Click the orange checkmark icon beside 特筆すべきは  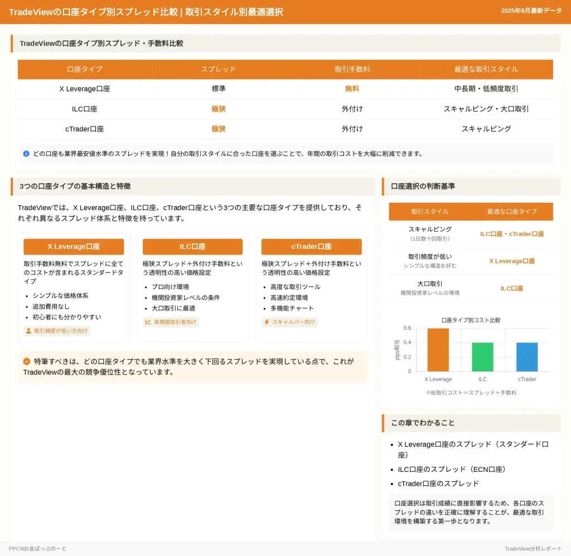[27, 361]
